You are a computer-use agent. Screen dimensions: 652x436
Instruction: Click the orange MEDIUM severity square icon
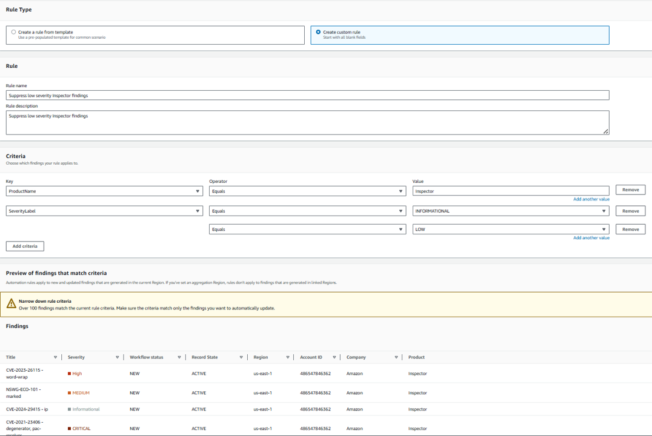click(70, 393)
